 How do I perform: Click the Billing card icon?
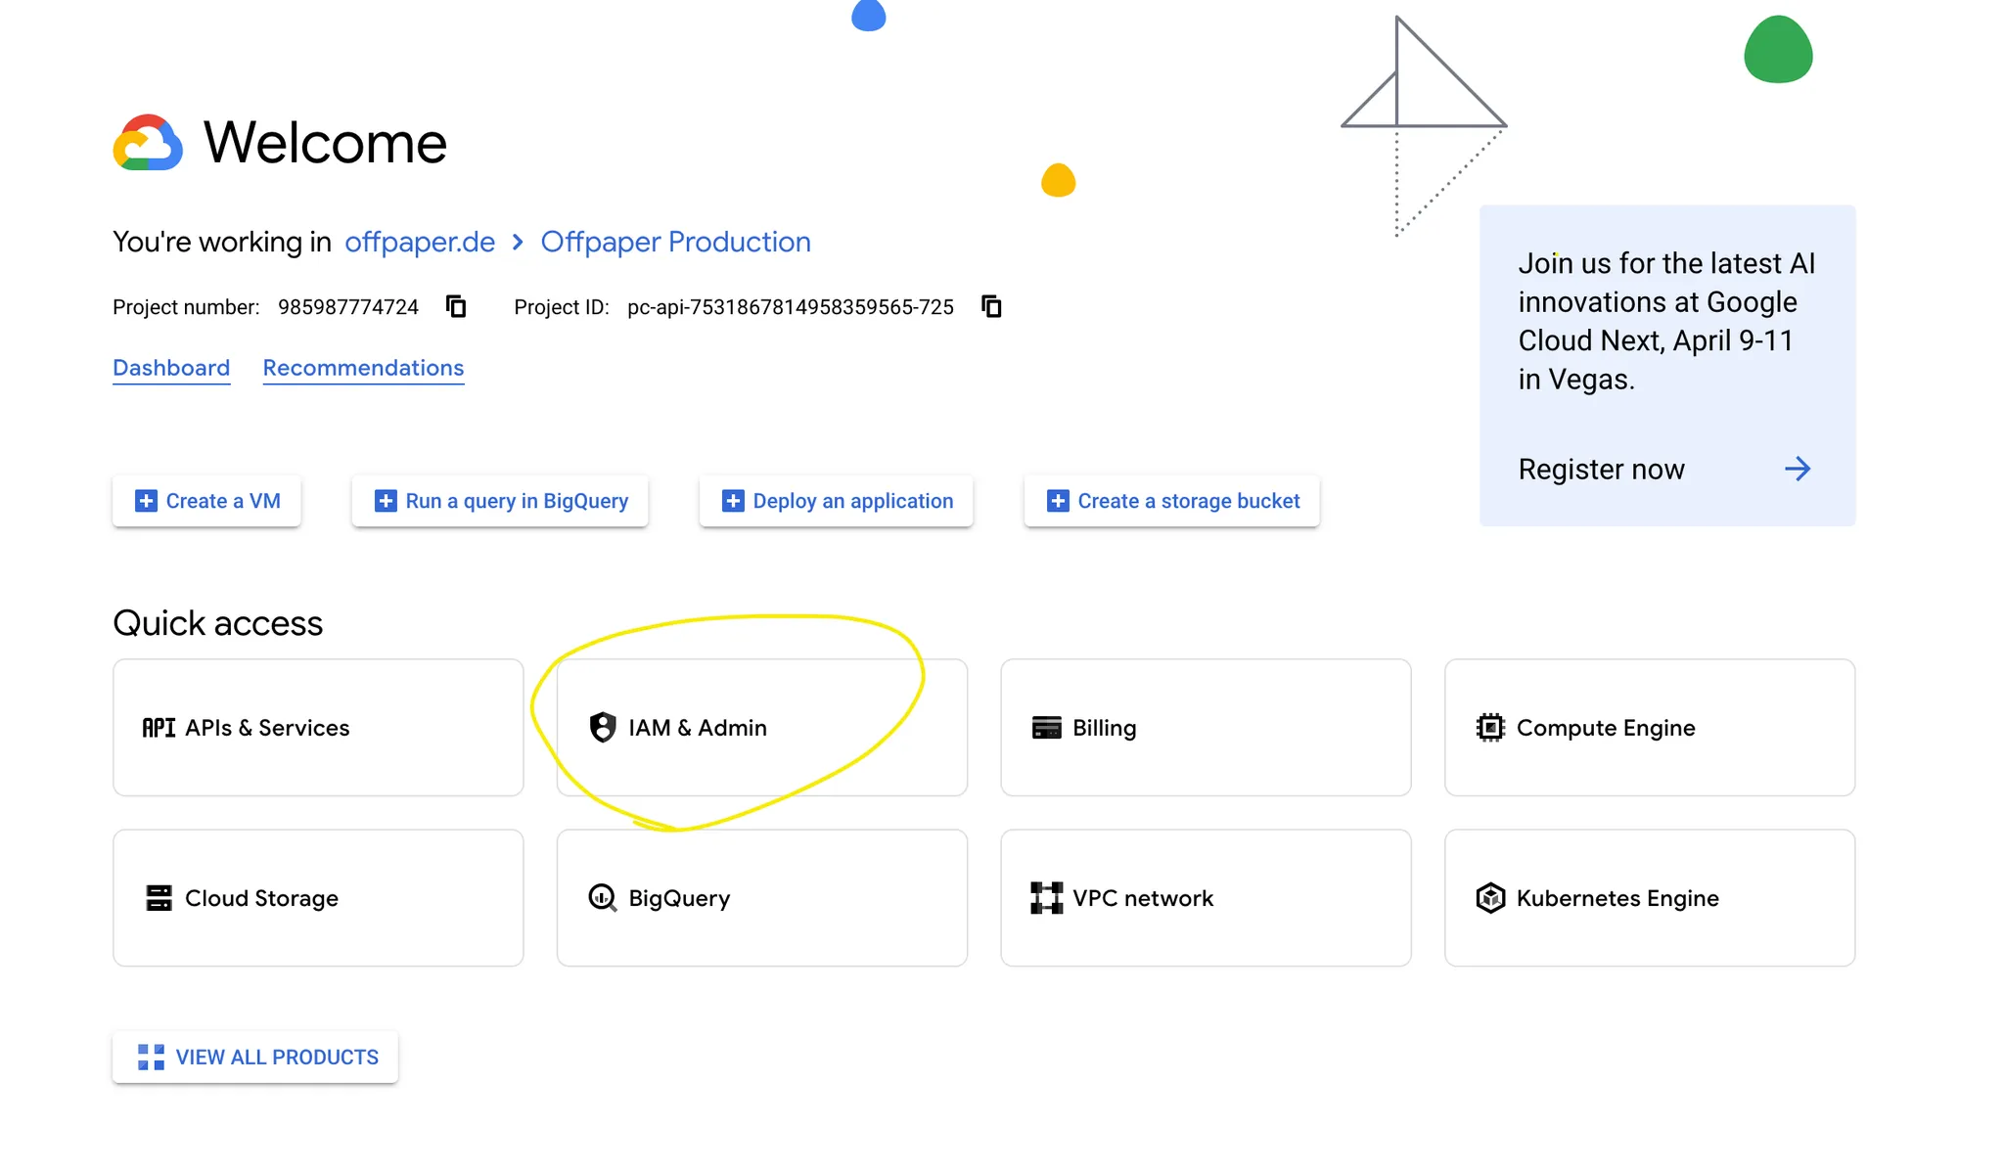point(1046,727)
